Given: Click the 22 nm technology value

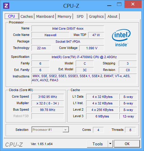Looking at the screenshot, I should pos(41,48).
